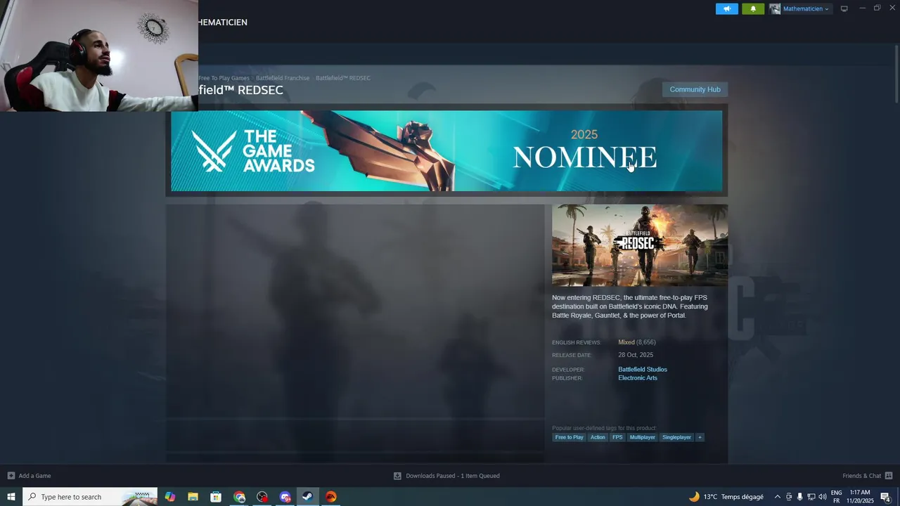The image size is (900, 506).
Task: Click the downloads icon in bottom bar
Action: (x=397, y=476)
